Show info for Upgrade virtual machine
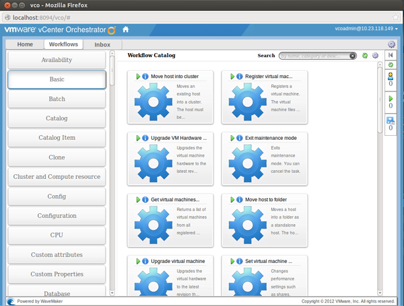Screen dimensions: 404x306 tap(145, 261)
